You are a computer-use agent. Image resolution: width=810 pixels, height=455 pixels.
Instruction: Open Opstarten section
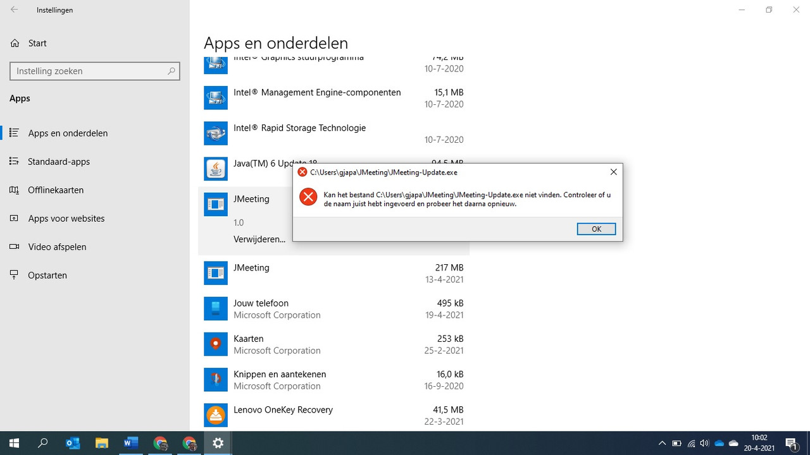point(95,276)
